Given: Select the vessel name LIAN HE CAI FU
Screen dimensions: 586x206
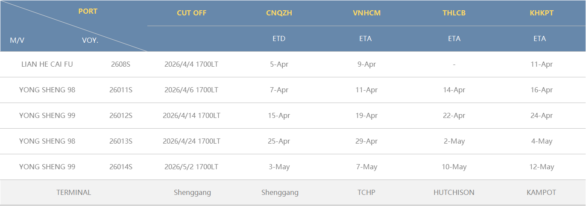Looking at the screenshot, I should pos(47,64).
